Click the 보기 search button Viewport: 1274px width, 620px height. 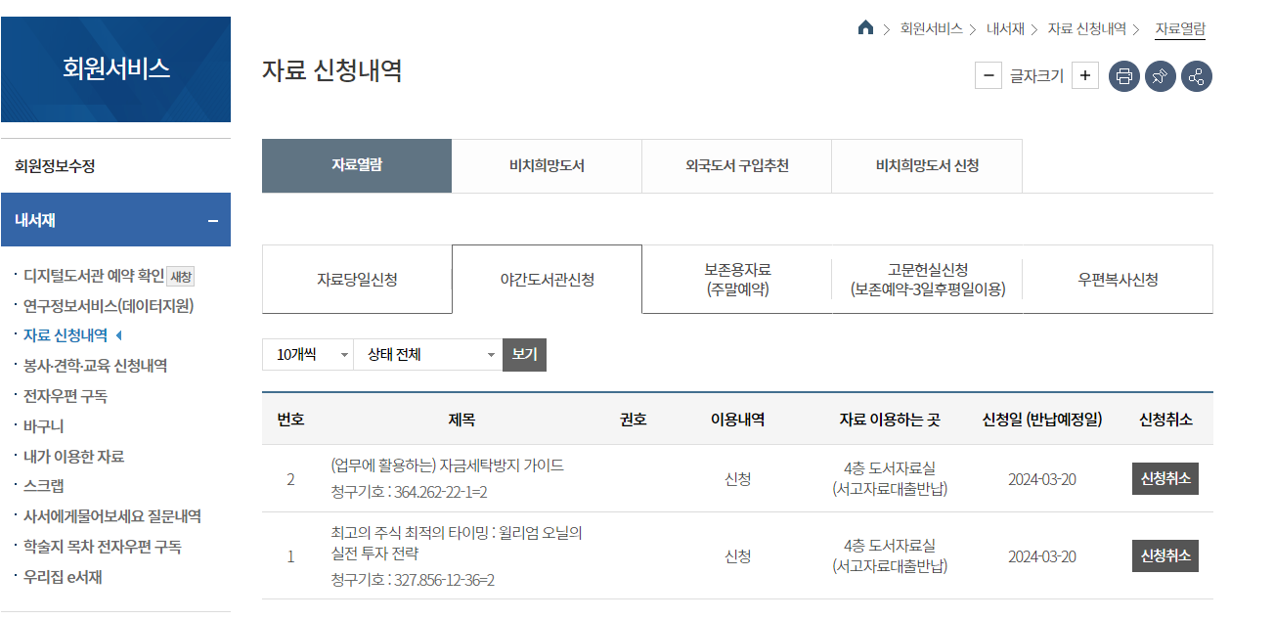point(524,354)
